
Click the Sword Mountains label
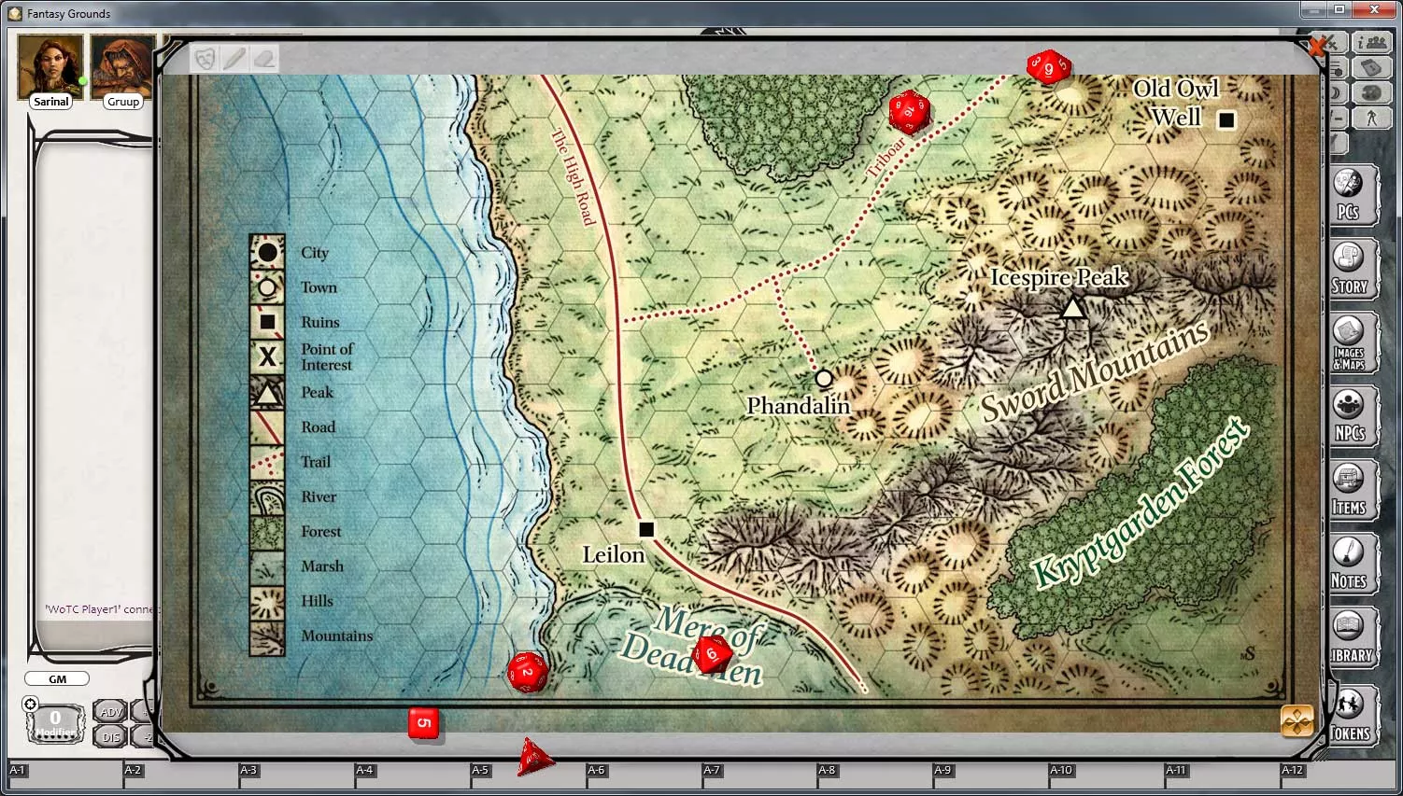(1095, 370)
